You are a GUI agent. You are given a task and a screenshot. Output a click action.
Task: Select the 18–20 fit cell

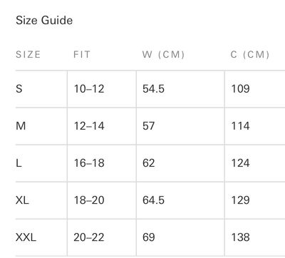pyautogui.click(x=89, y=200)
